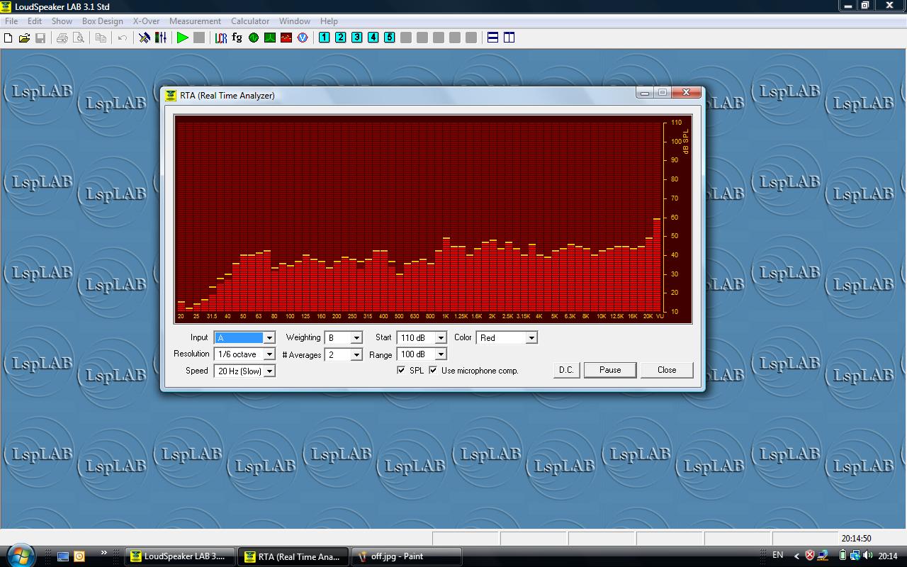Select cyan curve memory button 2
Screen dimensions: 907x567
[341, 38]
